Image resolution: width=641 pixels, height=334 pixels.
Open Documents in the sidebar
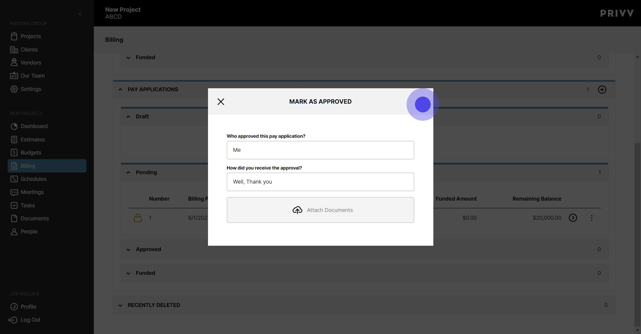(35, 218)
